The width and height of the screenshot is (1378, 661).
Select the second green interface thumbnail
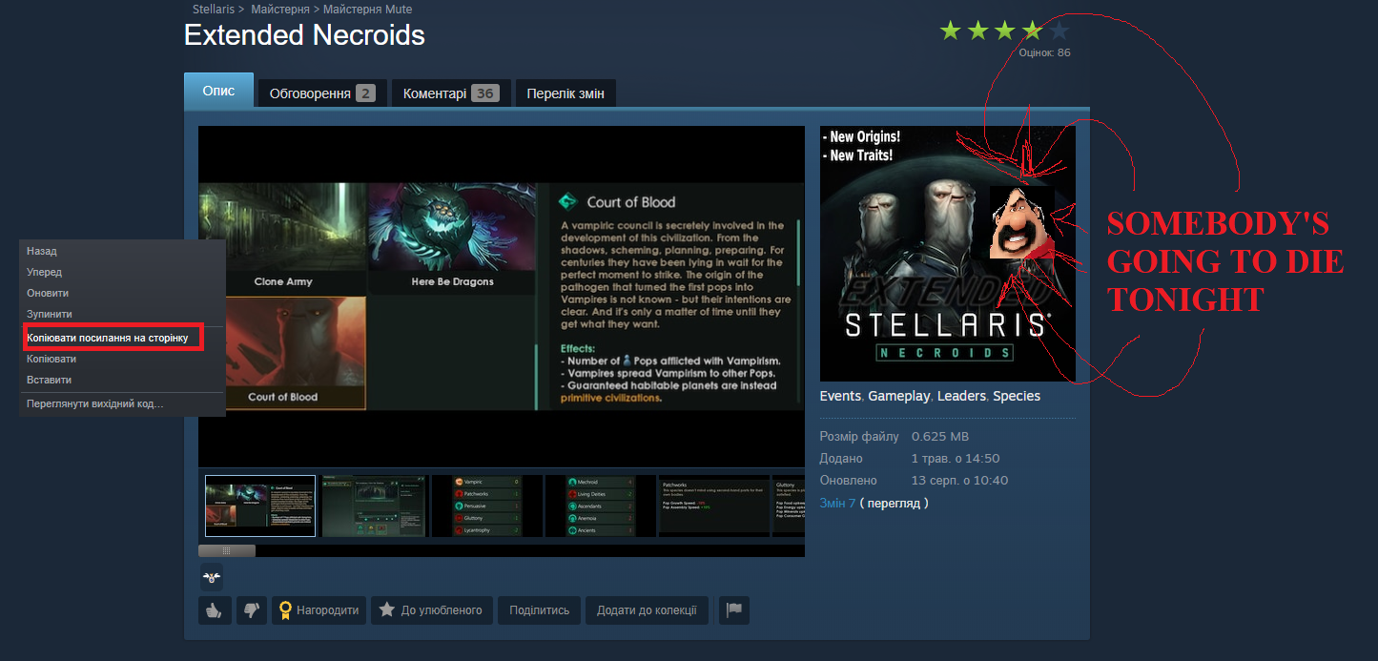(x=374, y=506)
